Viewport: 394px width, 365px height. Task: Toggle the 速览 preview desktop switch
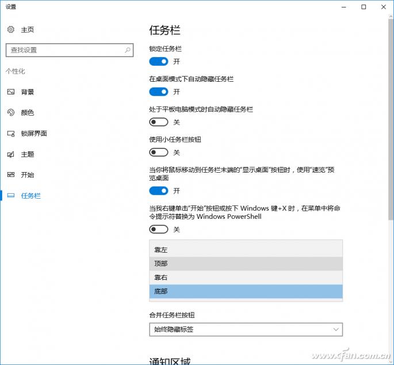coord(159,191)
